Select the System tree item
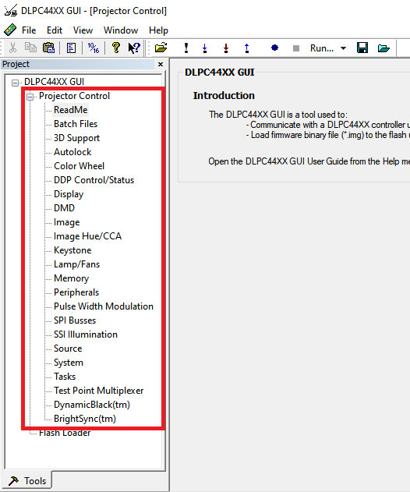Viewport: 410px width, 492px height. [69, 363]
